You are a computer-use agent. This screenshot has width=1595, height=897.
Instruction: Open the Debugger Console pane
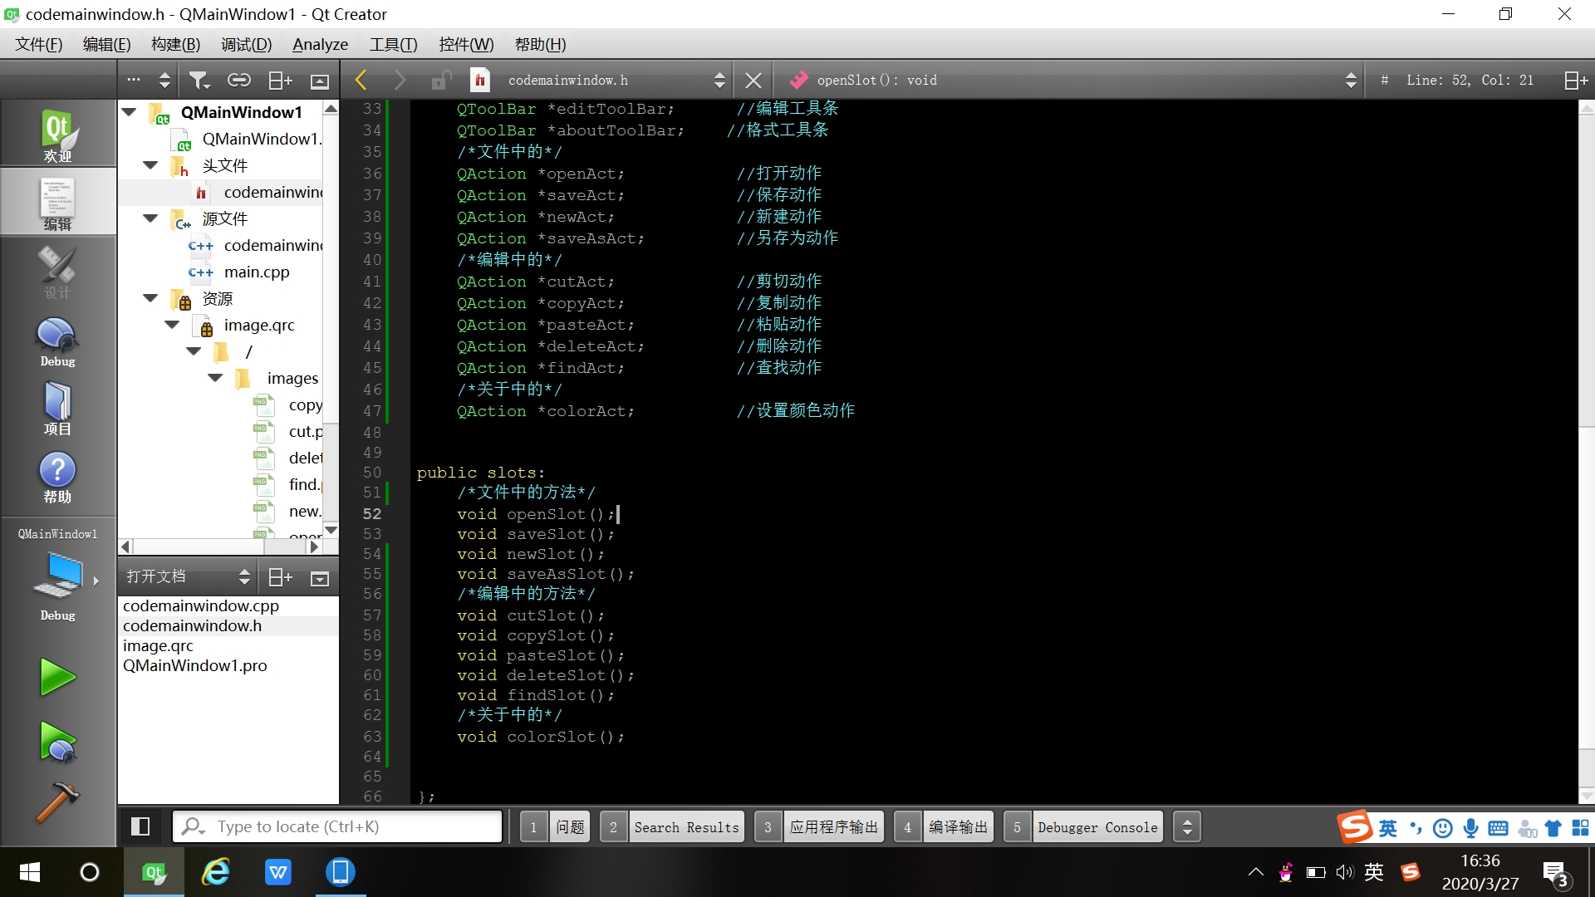pyautogui.click(x=1097, y=826)
